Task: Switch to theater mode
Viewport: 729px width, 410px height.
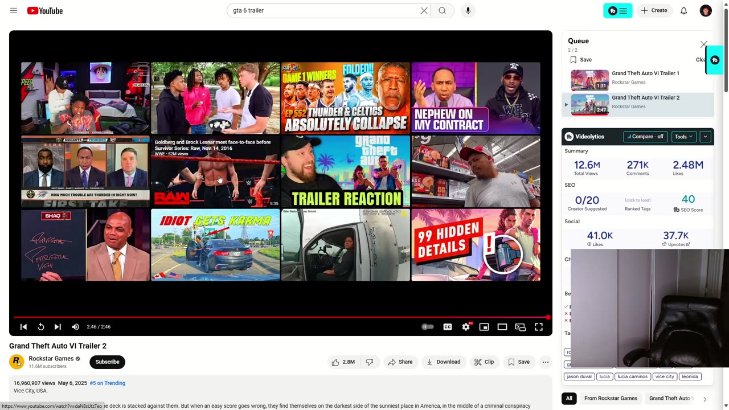Action: click(x=502, y=327)
